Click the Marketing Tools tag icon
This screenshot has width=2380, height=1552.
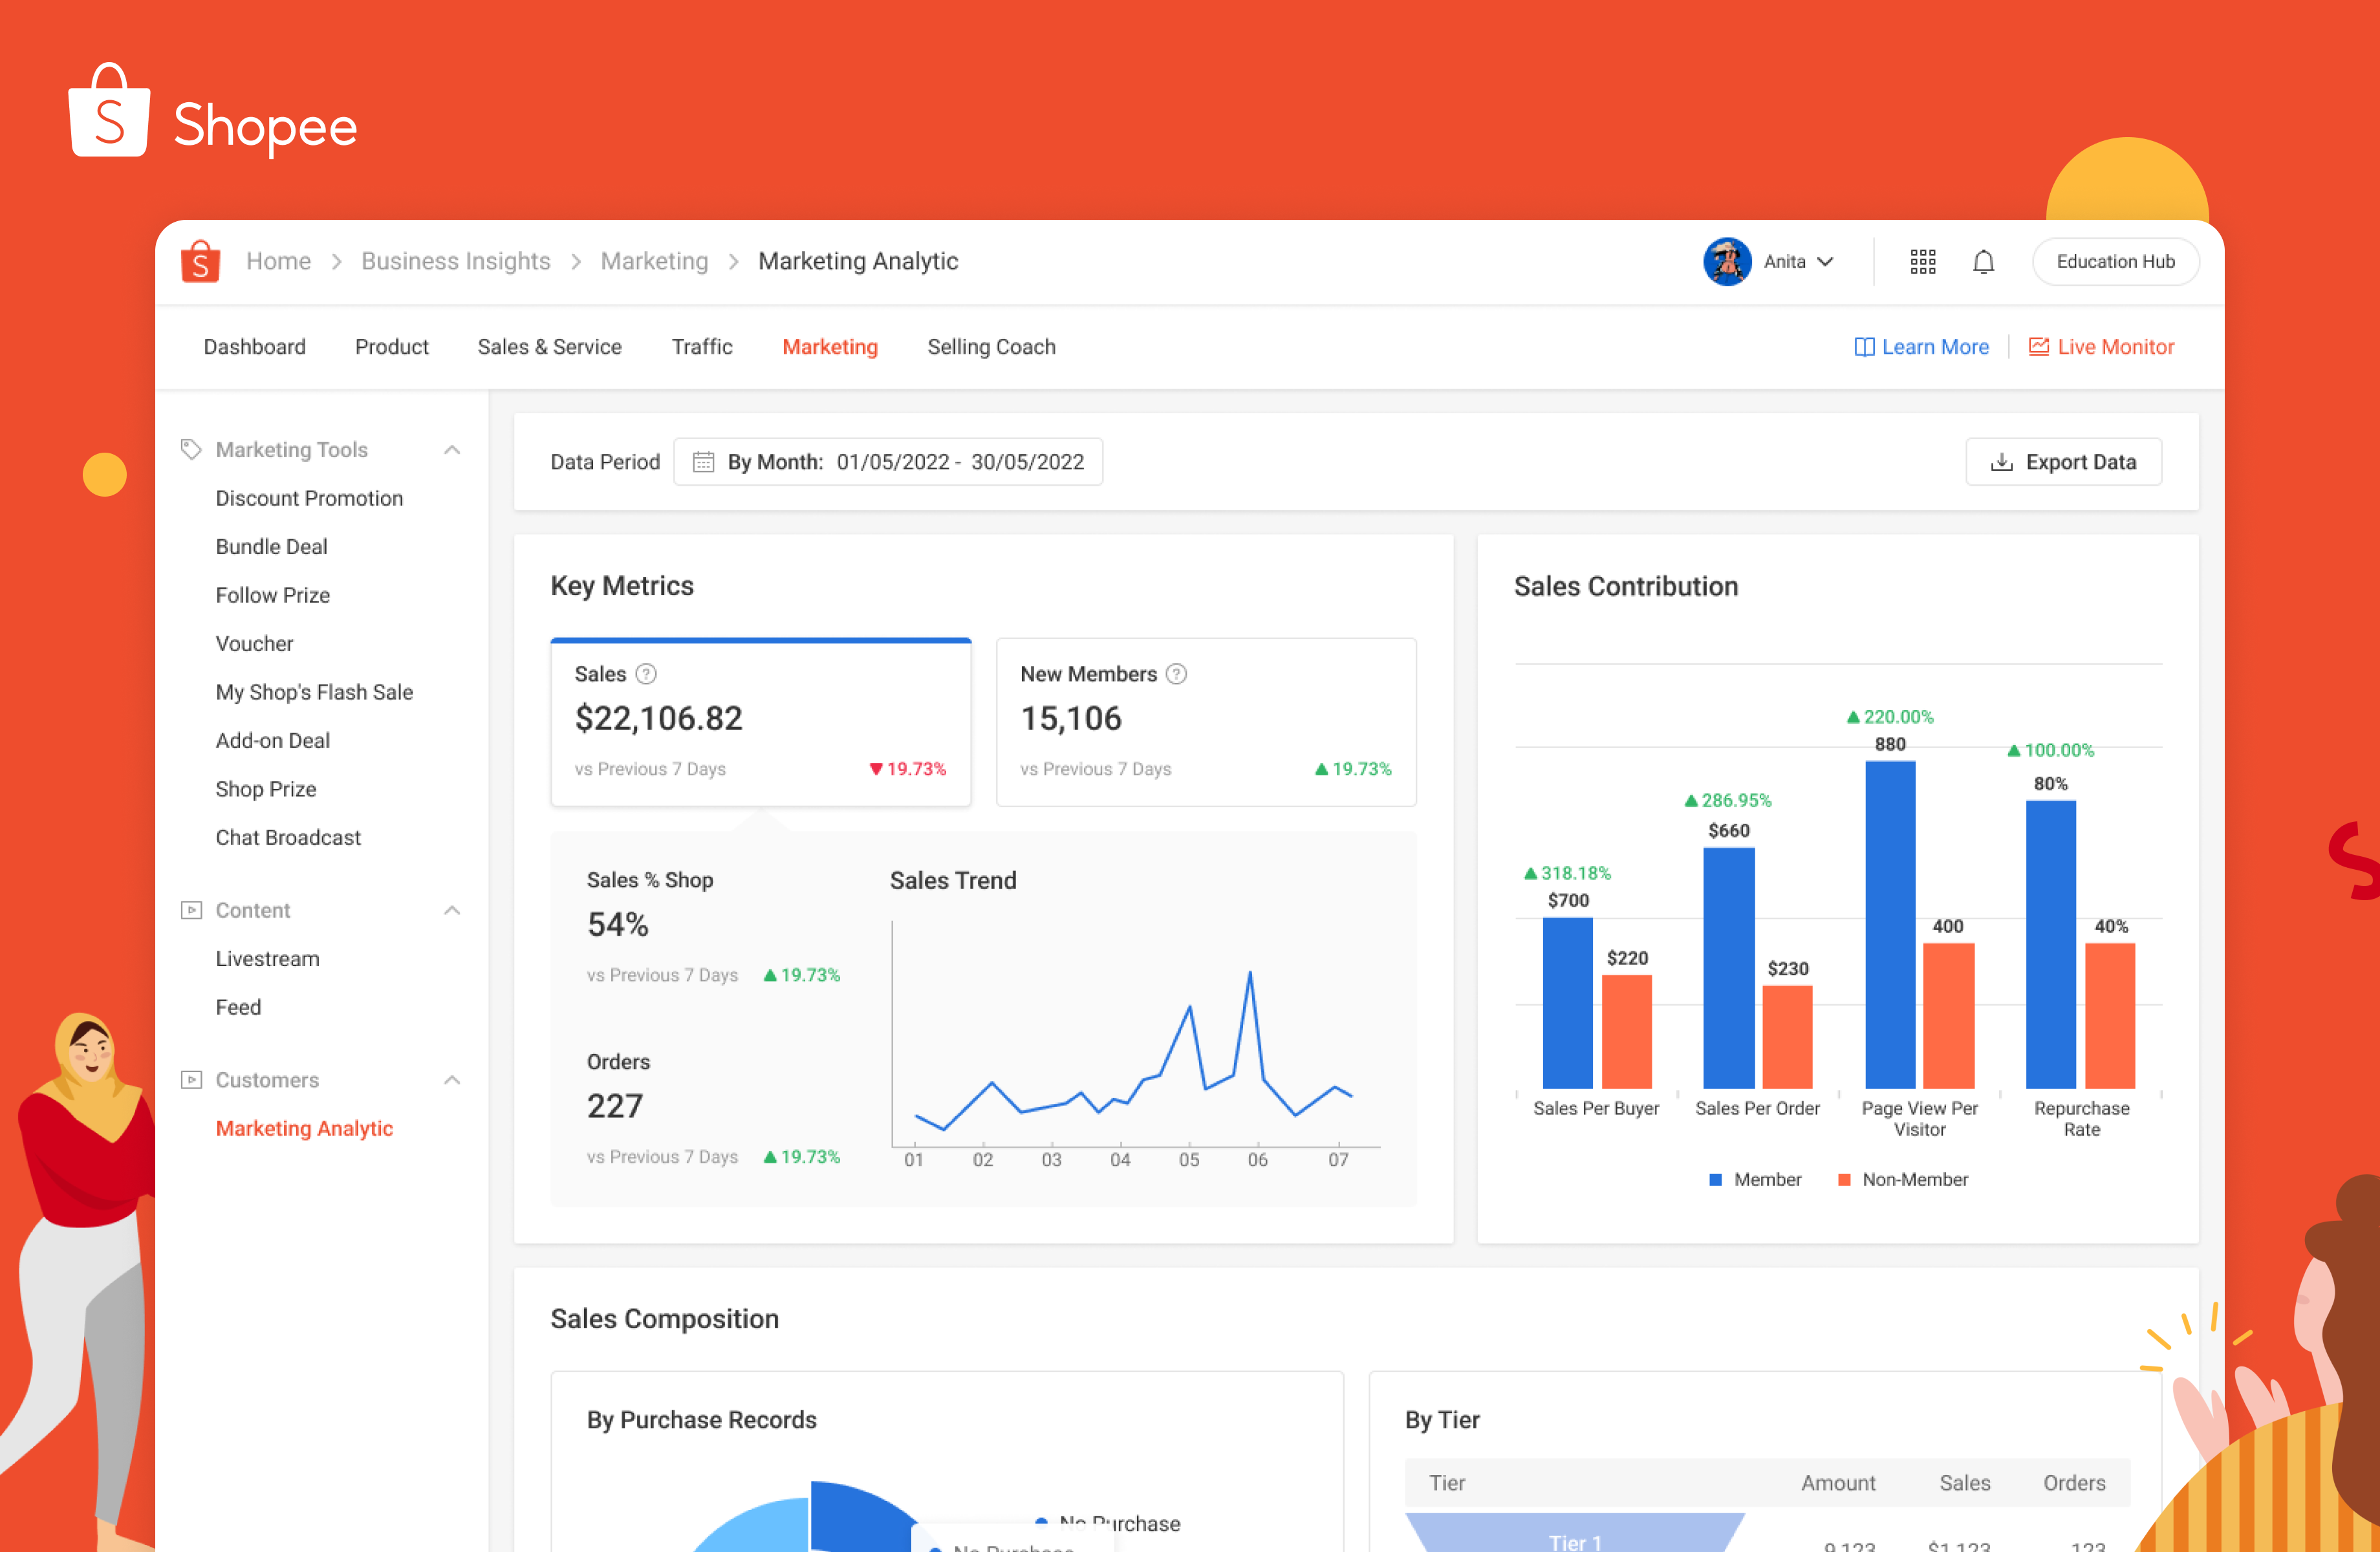coord(191,450)
